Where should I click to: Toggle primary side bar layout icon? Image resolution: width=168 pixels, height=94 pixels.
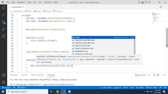coord(139,2)
